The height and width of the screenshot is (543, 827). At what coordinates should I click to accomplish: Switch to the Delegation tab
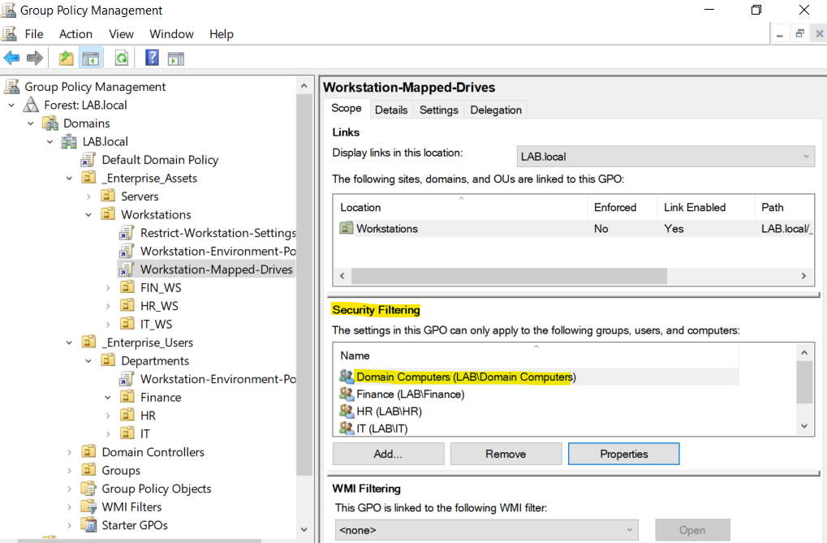point(496,110)
